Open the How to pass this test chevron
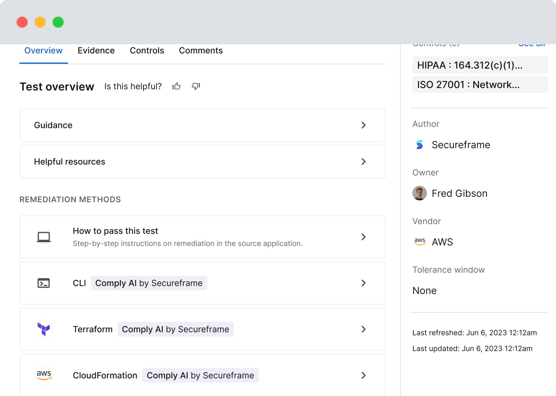 coord(363,237)
